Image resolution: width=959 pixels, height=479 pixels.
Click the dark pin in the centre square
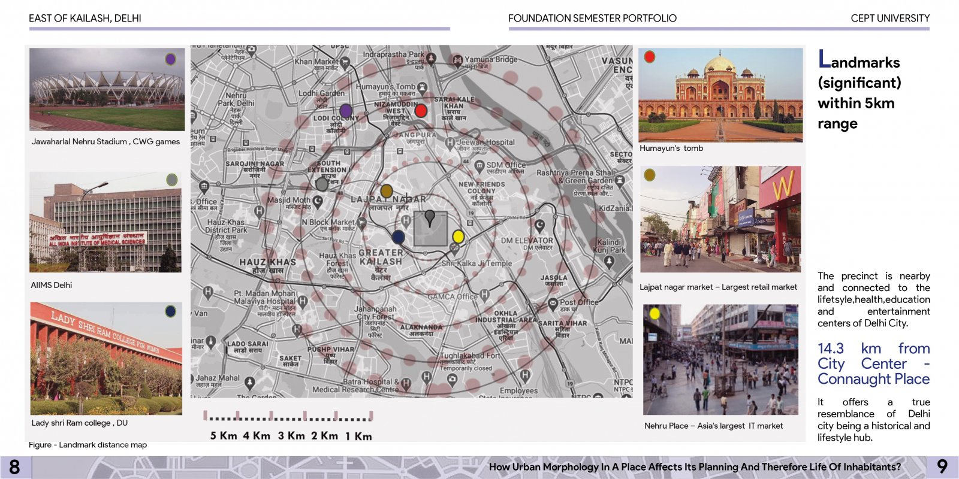coord(430,218)
